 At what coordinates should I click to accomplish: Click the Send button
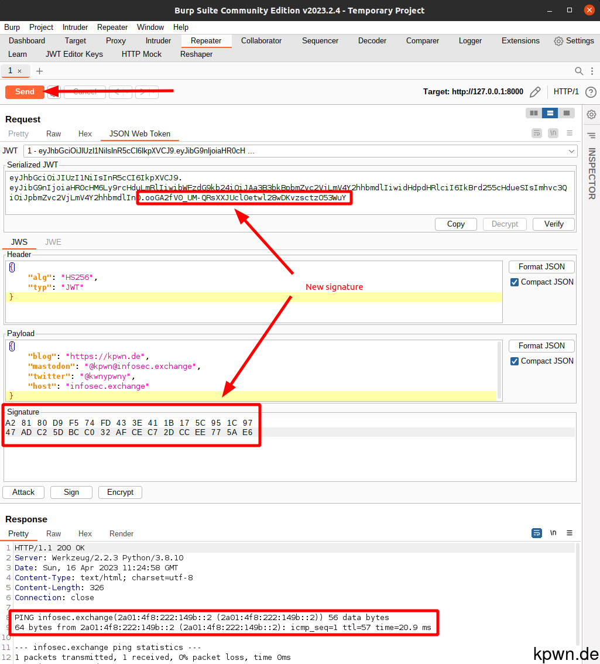(x=24, y=91)
